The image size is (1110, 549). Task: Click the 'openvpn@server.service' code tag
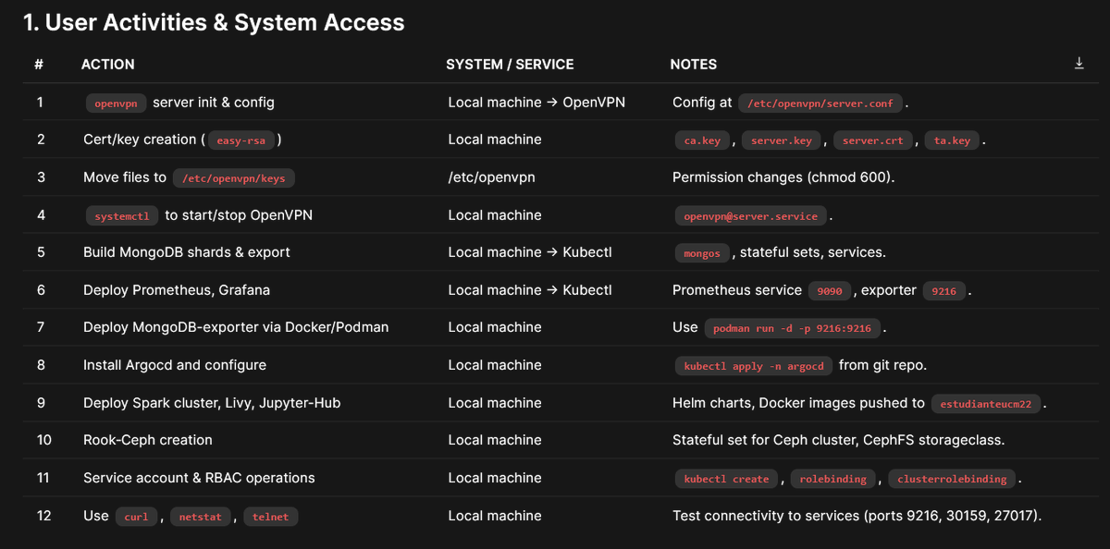tap(751, 216)
